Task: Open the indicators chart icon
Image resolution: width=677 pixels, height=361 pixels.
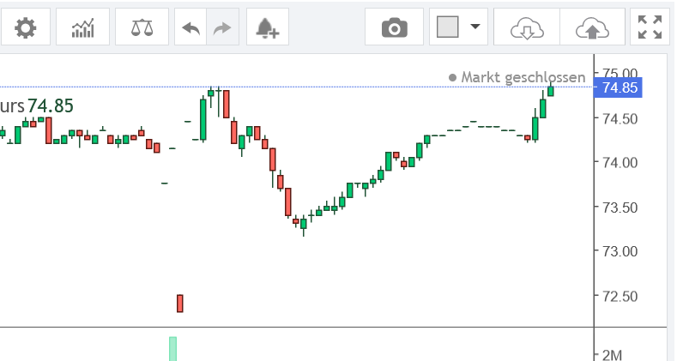Action: coord(82,28)
